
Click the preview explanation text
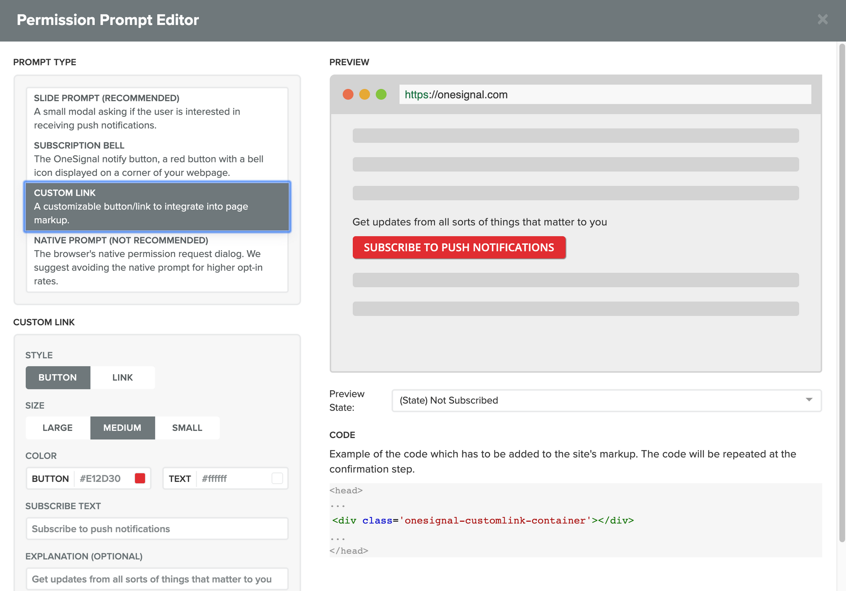(x=480, y=222)
